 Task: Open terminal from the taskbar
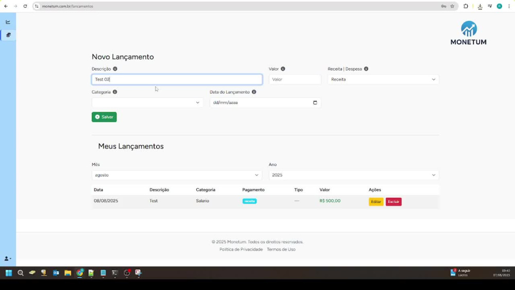(x=115, y=273)
